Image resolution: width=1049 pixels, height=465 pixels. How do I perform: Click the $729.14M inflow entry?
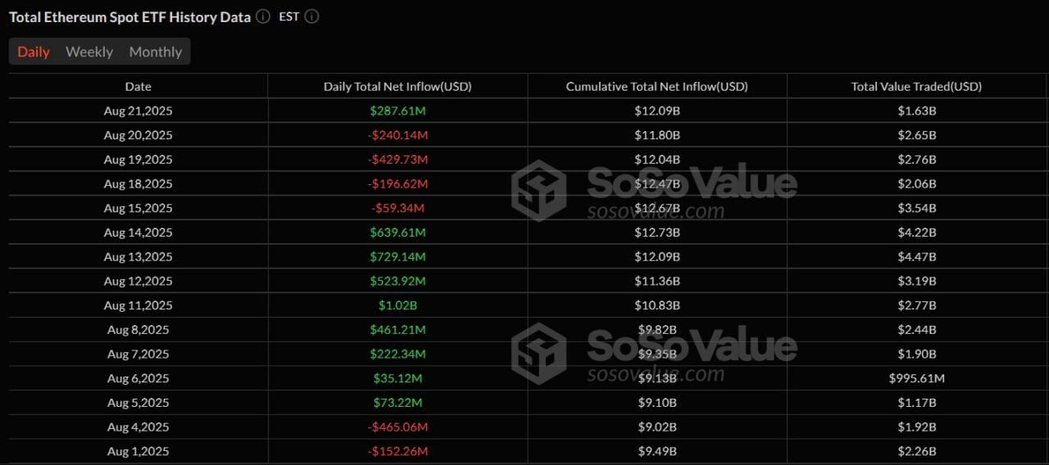pyautogui.click(x=397, y=257)
